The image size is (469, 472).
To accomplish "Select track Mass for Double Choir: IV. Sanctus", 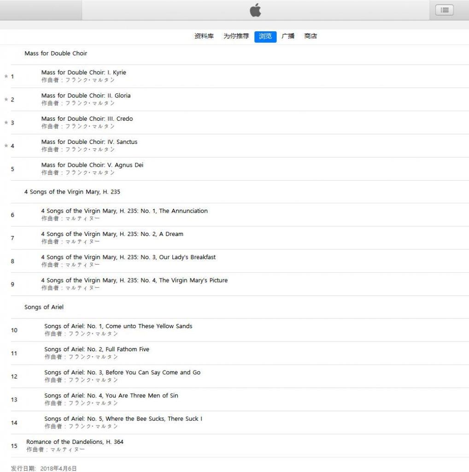I will [x=240, y=146].
